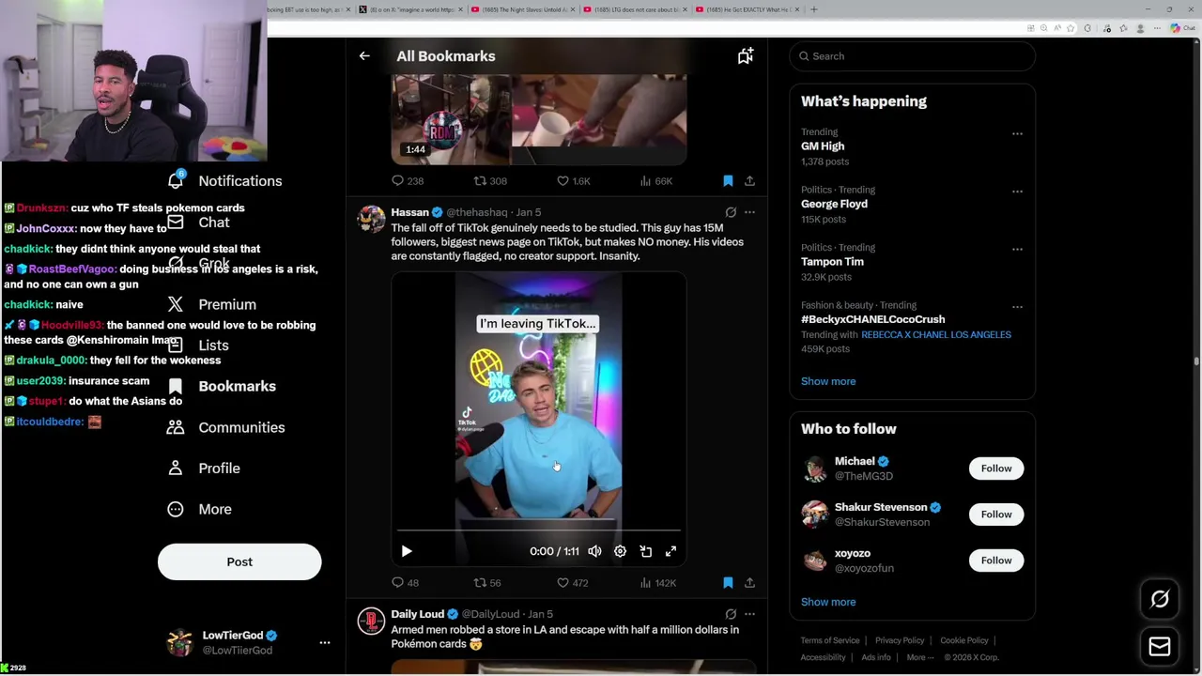Viewport: 1202px width, 676px height.
Task: Open the floating Messages envelope button
Action: tap(1160, 646)
